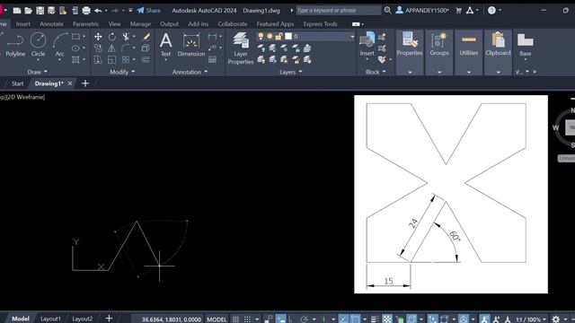Image resolution: width=575 pixels, height=323 pixels.
Task: Click the Dimension tool
Action: point(191,45)
